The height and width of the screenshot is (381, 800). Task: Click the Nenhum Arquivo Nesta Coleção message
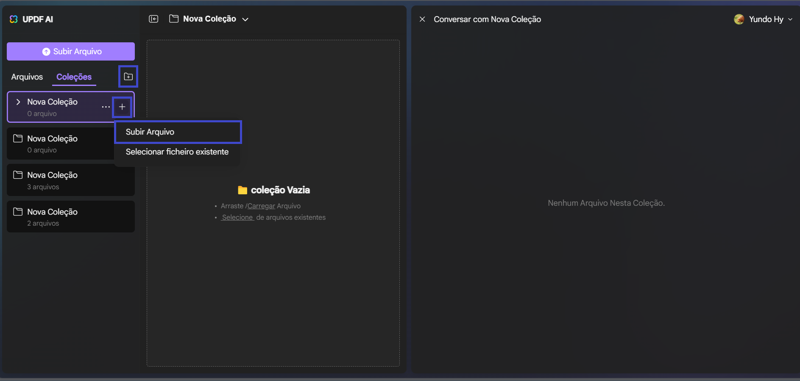[x=606, y=203]
